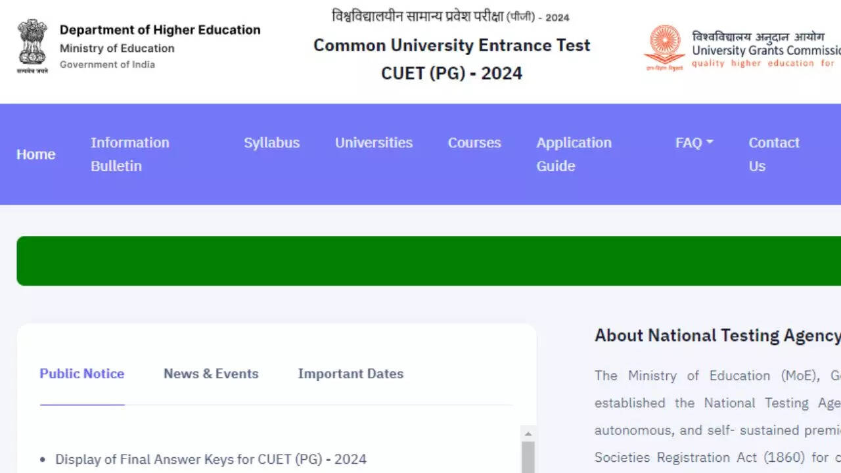841x473 pixels.
Task: Go to the Syllabus page
Action: [271, 143]
